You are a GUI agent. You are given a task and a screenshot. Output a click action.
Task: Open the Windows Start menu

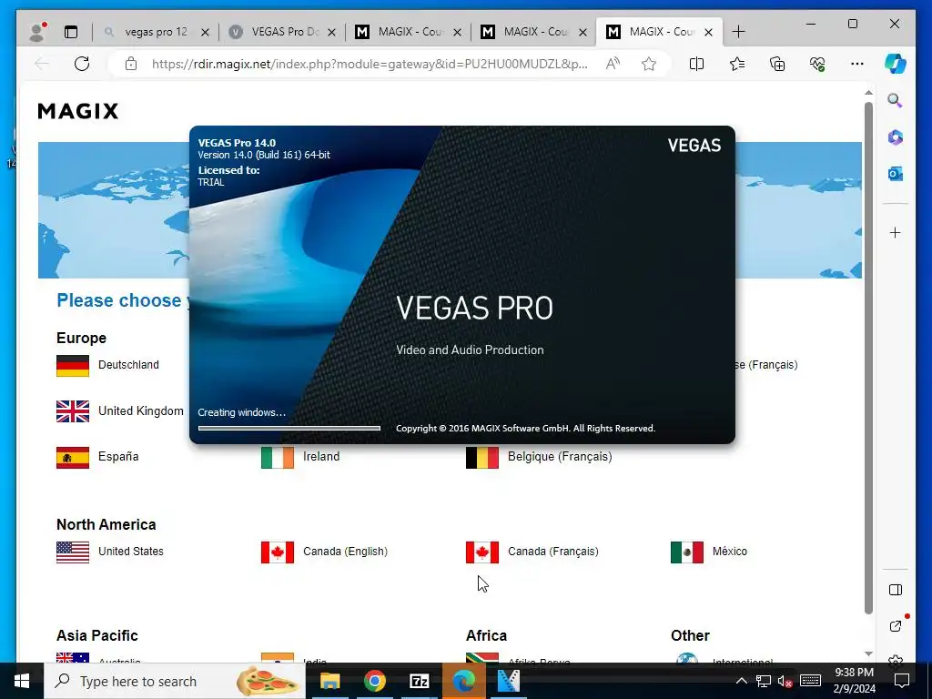(x=22, y=681)
